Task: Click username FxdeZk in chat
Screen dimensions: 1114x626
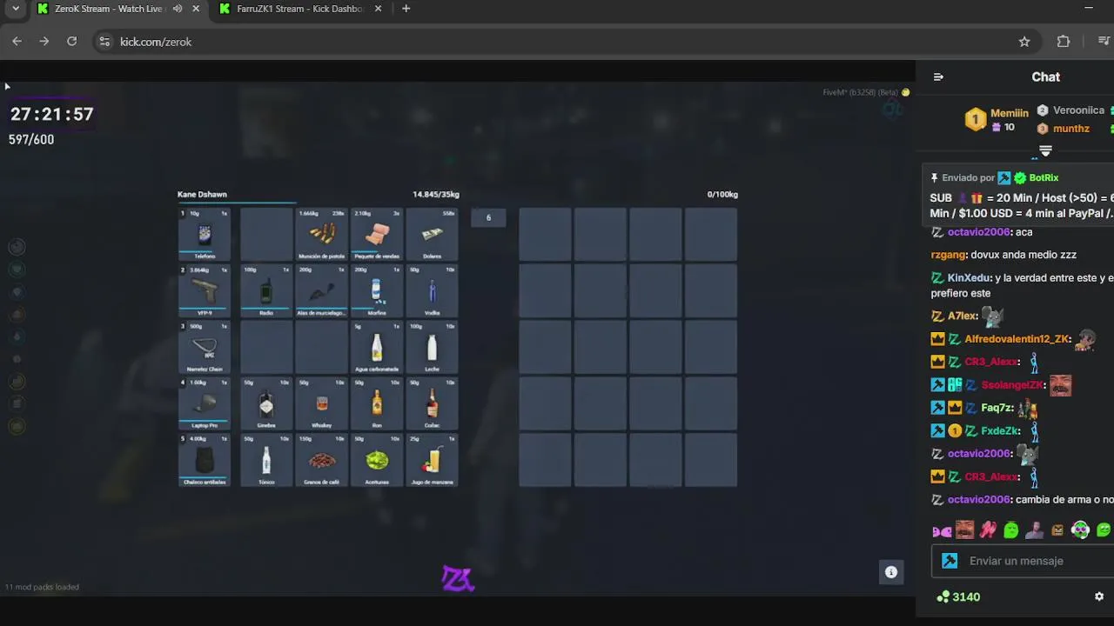Action: [x=1000, y=431]
